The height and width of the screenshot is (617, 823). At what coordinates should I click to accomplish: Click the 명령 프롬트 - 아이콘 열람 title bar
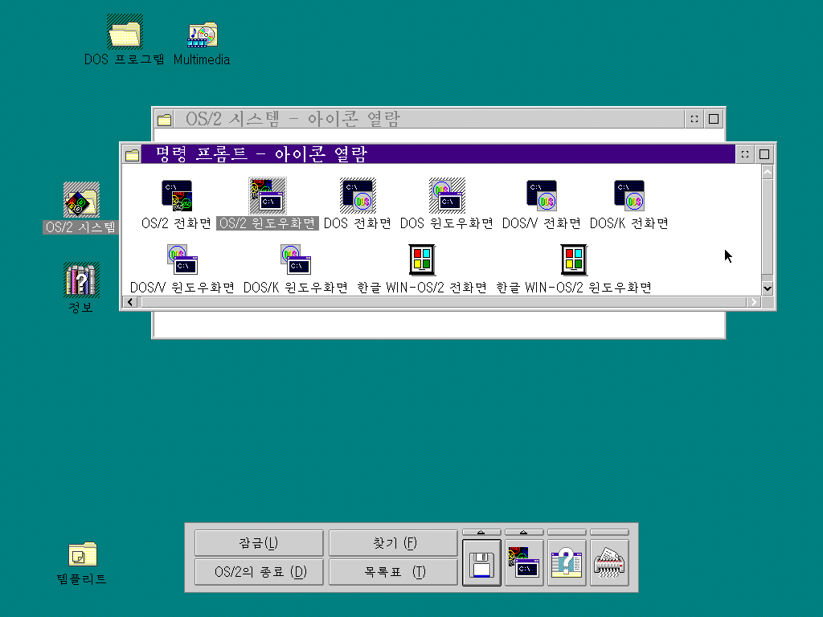click(x=438, y=155)
